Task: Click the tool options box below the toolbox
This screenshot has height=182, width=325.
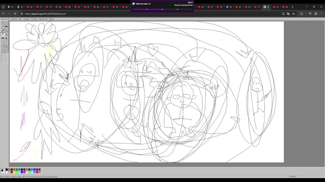Action: (5, 58)
